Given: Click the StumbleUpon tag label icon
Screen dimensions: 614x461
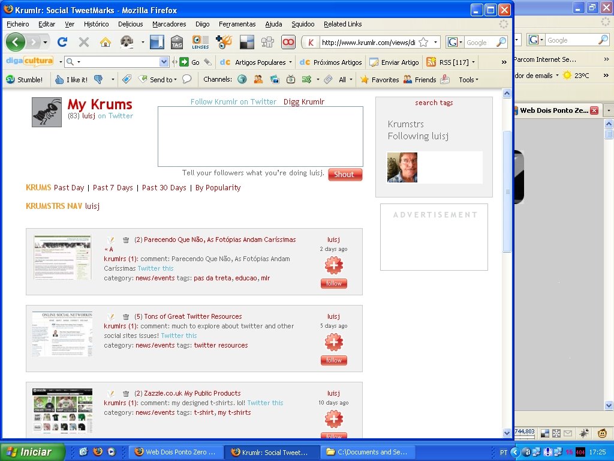Looking at the screenshot, I should pyautogui.click(x=127, y=80).
